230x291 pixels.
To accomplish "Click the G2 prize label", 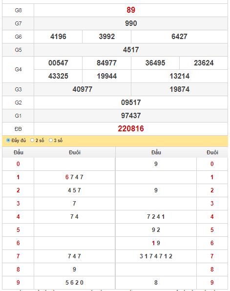I will coord(18,103).
